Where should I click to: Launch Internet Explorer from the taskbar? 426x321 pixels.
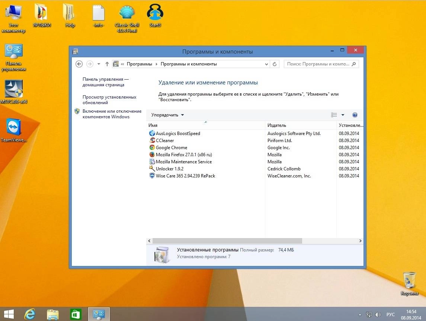coord(30,314)
